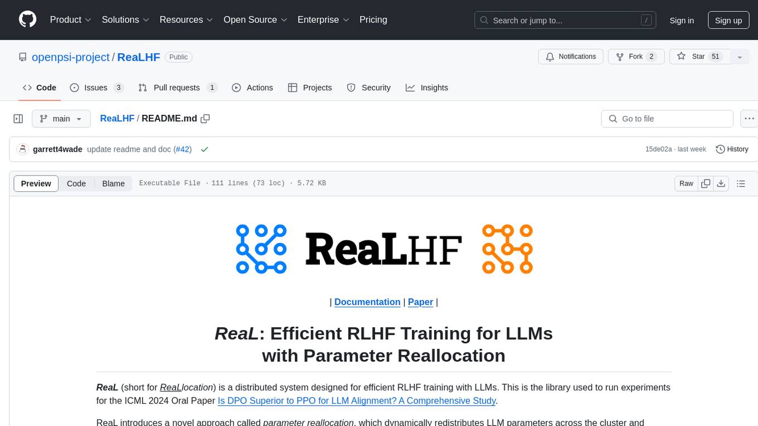
Task: Expand the Product menu
Action: click(x=71, y=20)
